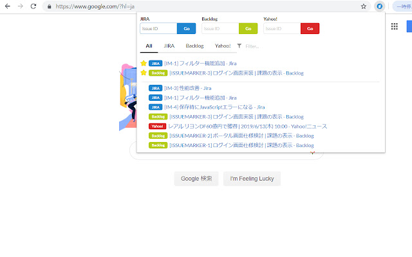Open the Yahoo! news link
This screenshot has width=412, height=257.
[247, 127]
